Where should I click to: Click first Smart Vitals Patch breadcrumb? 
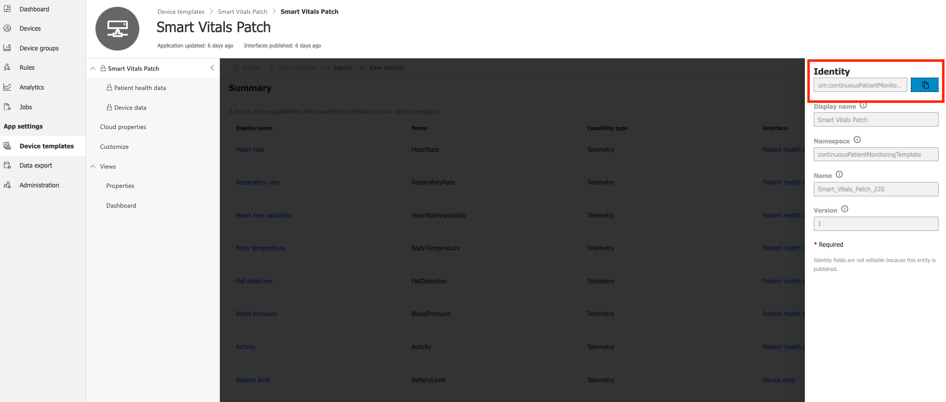coord(243,12)
